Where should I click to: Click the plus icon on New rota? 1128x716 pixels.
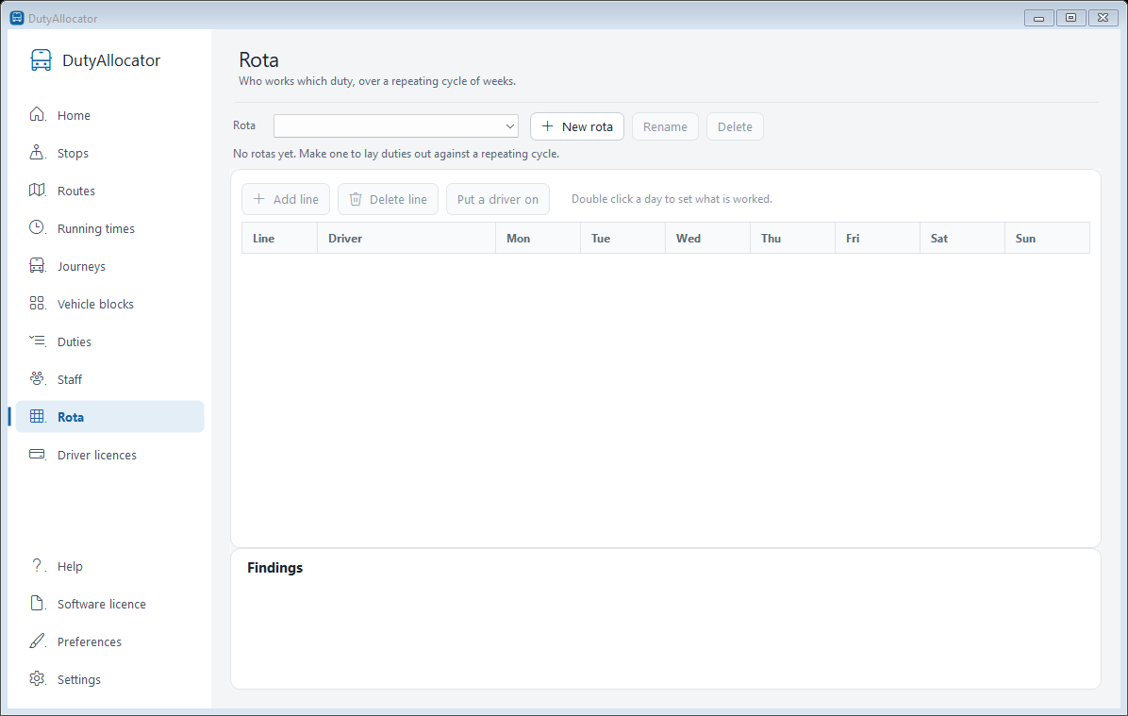click(547, 125)
